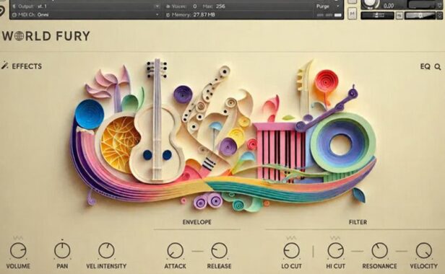The width and height of the screenshot is (445, 274).
Task: Click the modulation wave icon above Lo Cut
Action: (x=291, y=238)
